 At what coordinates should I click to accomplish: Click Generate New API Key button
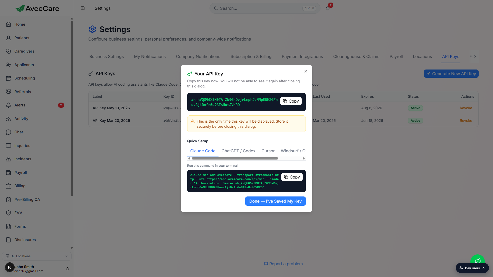[451, 74]
